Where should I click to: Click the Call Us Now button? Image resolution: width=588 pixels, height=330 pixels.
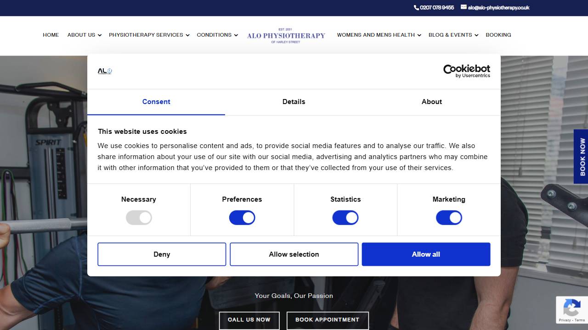click(249, 320)
